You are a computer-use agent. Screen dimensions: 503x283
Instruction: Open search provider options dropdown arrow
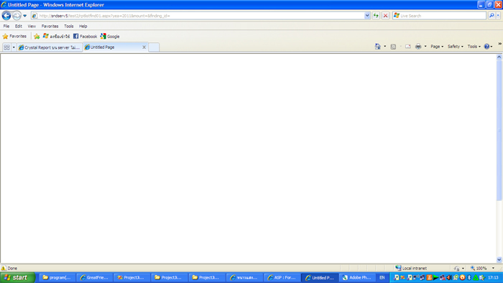[x=498, y=16]
